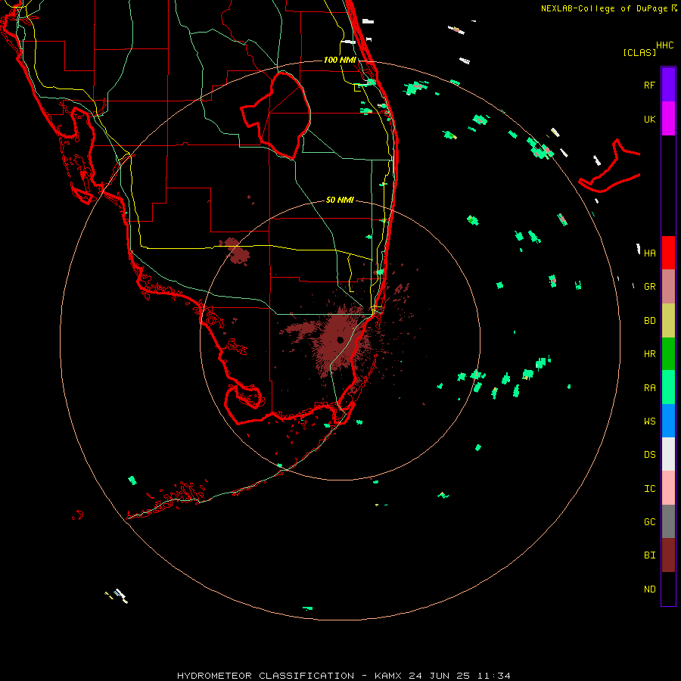Click the 11:34 timestamp

point(493,676)
